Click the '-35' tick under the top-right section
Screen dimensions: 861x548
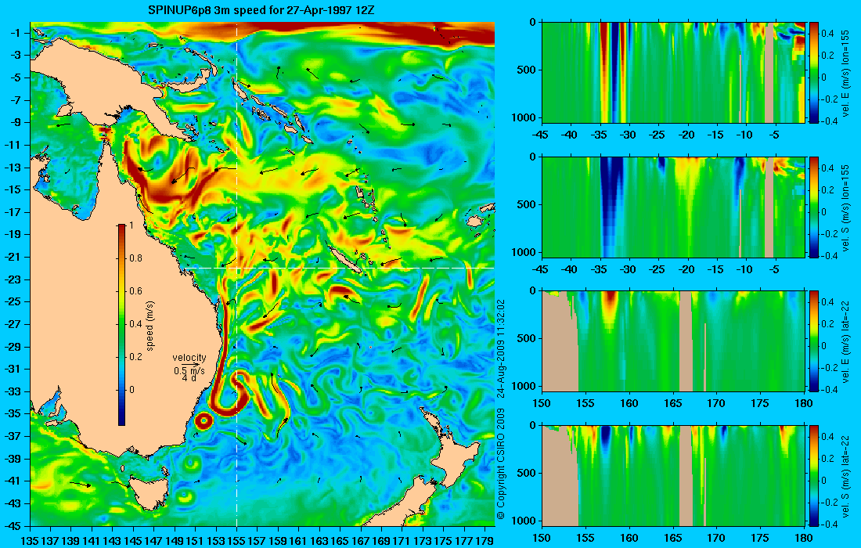click(599, 135)
